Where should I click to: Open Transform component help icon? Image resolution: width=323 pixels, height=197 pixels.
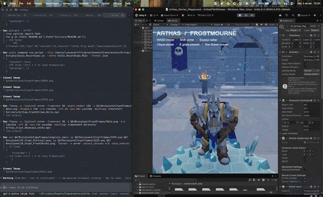click(x=311, y=35)
